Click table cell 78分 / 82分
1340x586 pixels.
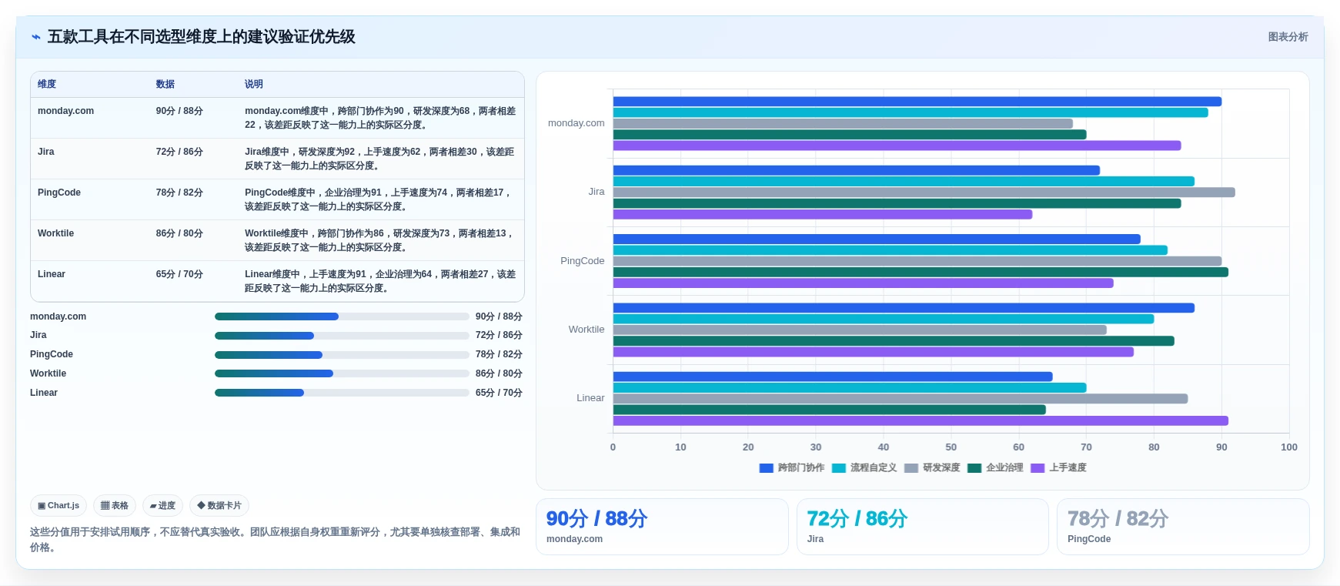tap(179, 193)
